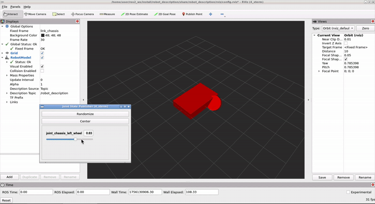Click the Description Topic value /robot_description
375x204 pixels.
[54, 93]
